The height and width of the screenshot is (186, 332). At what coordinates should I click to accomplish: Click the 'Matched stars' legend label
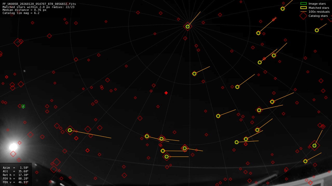319,8
